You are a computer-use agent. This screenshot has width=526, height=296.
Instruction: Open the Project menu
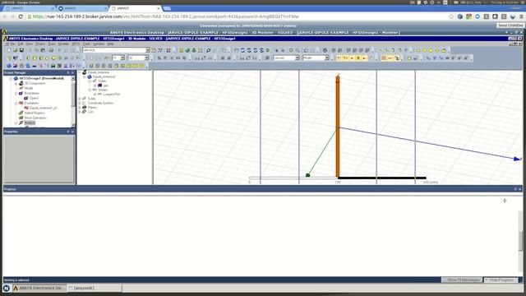pos(40,44)
